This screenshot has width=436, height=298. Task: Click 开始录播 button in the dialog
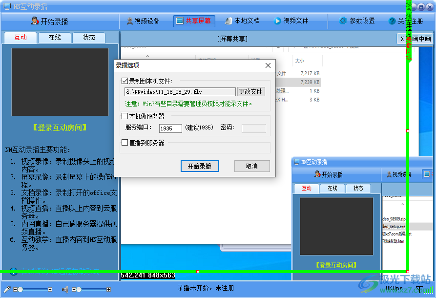tap(200, 166)
